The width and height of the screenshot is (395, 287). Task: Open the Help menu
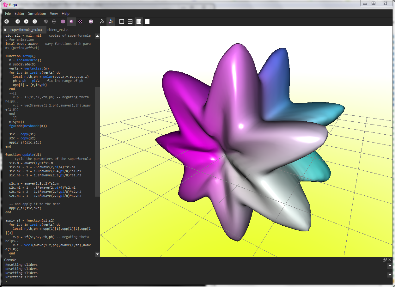point(65,14)
